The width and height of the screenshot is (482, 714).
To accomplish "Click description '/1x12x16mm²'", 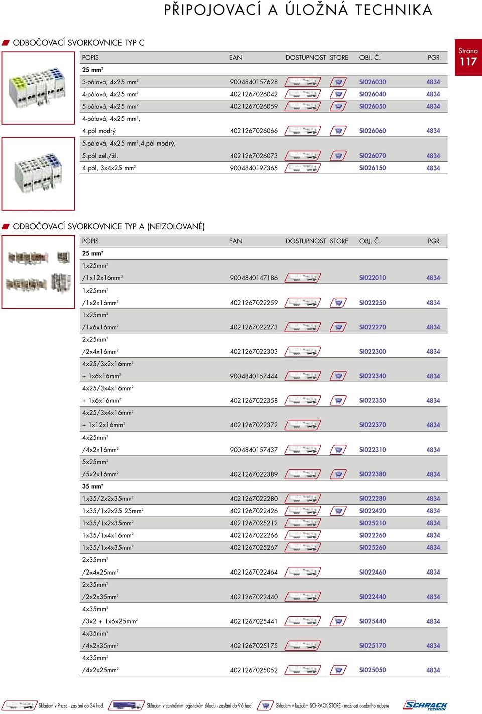I will tap(102, 278).
